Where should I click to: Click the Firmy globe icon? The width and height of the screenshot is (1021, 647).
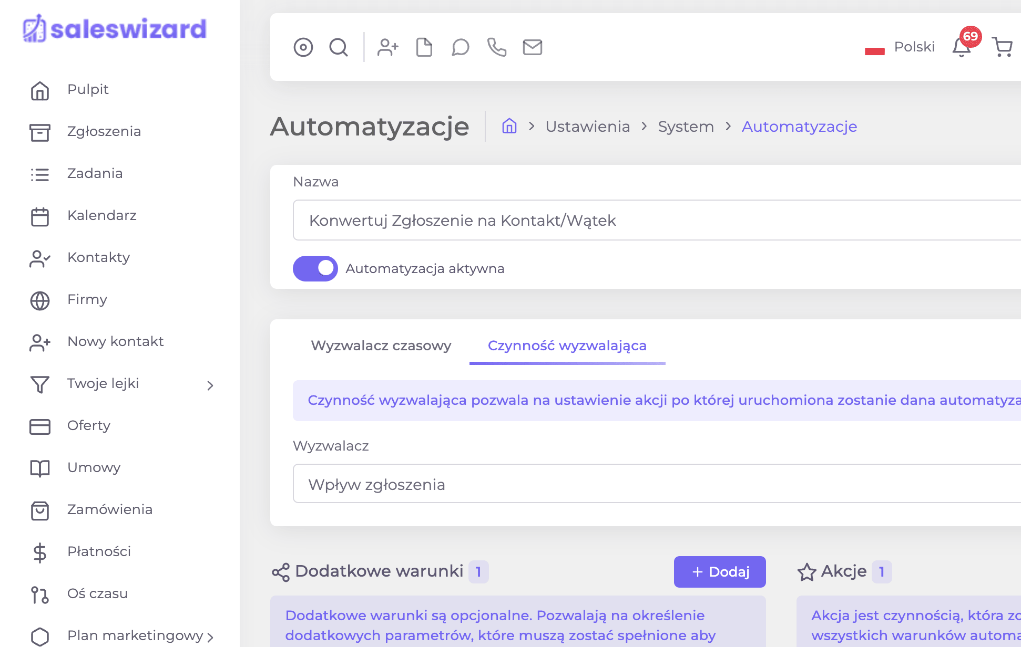(x=40, y=300)
